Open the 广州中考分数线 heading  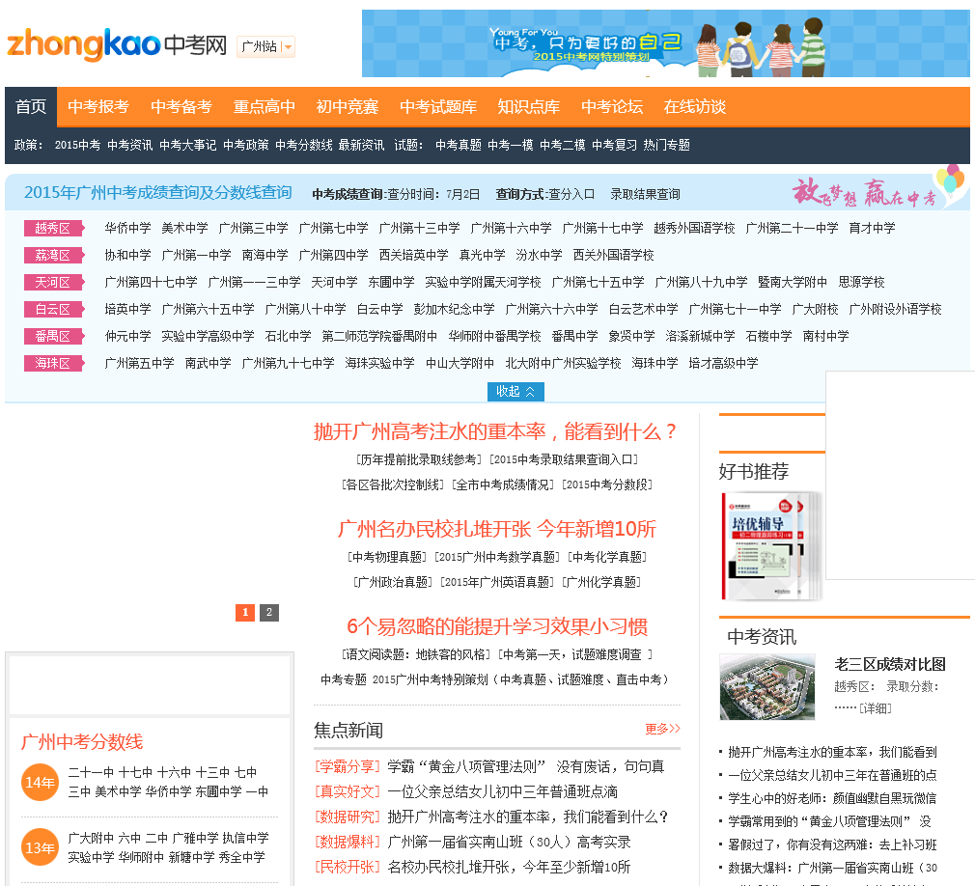[82, 742]
